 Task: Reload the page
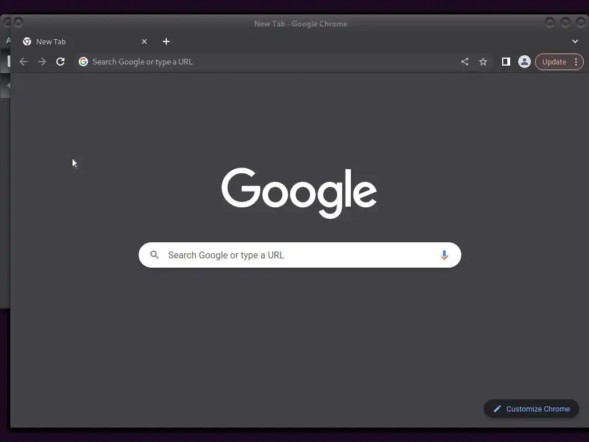pos(60,62)
